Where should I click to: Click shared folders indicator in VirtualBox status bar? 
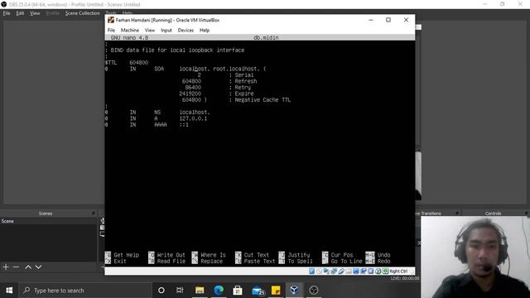[349, 271]
